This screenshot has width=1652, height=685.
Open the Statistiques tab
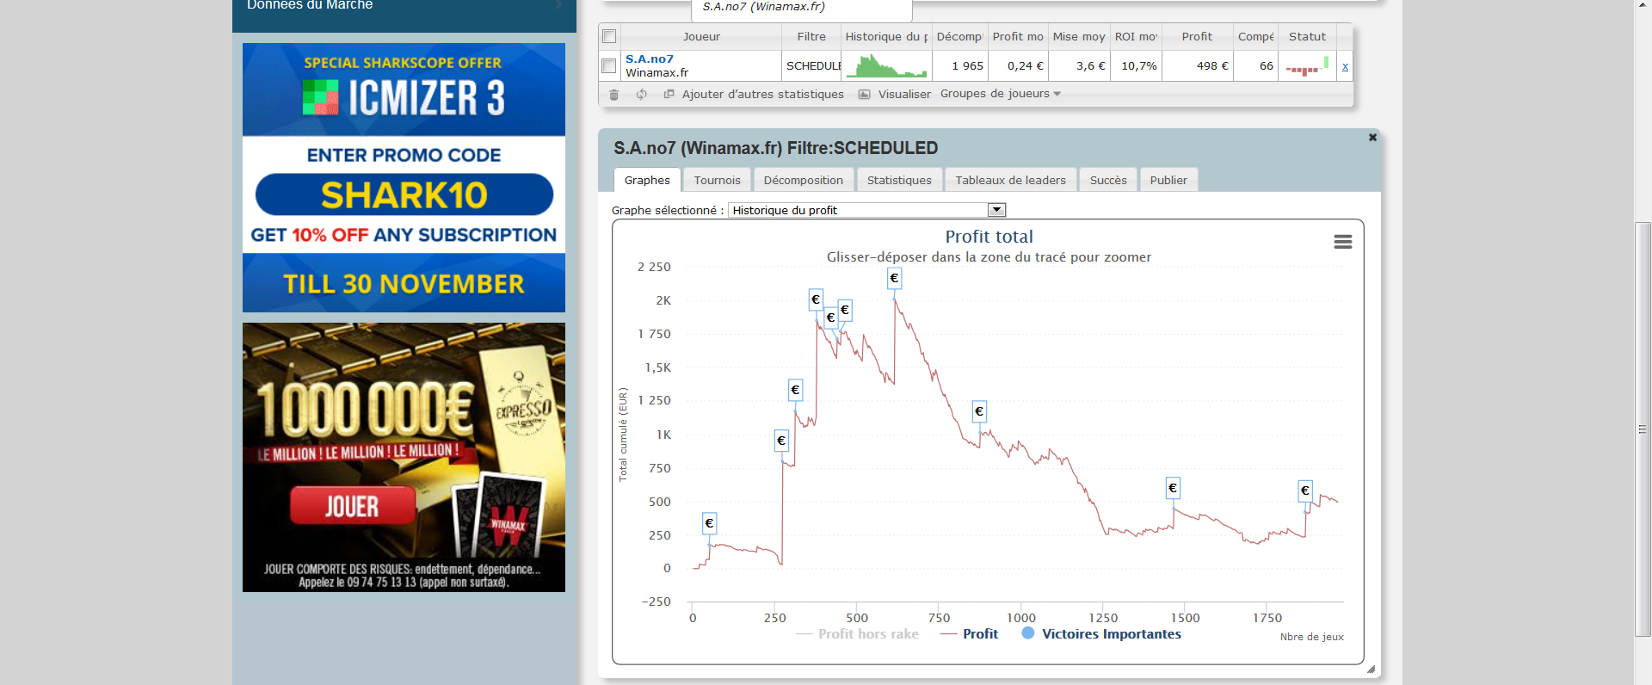[x=899, y=180]
